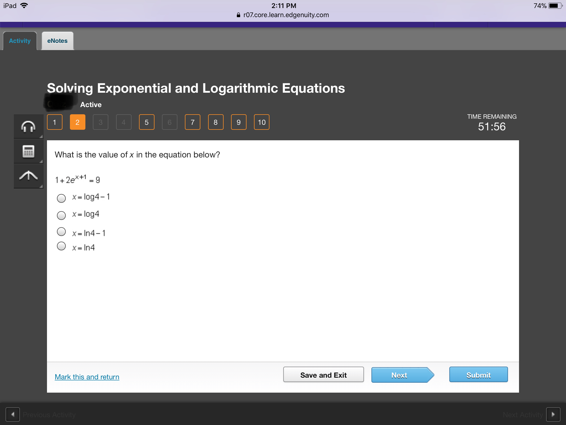Open the Activity tab

pyautogui.click(x=20, y=41)
